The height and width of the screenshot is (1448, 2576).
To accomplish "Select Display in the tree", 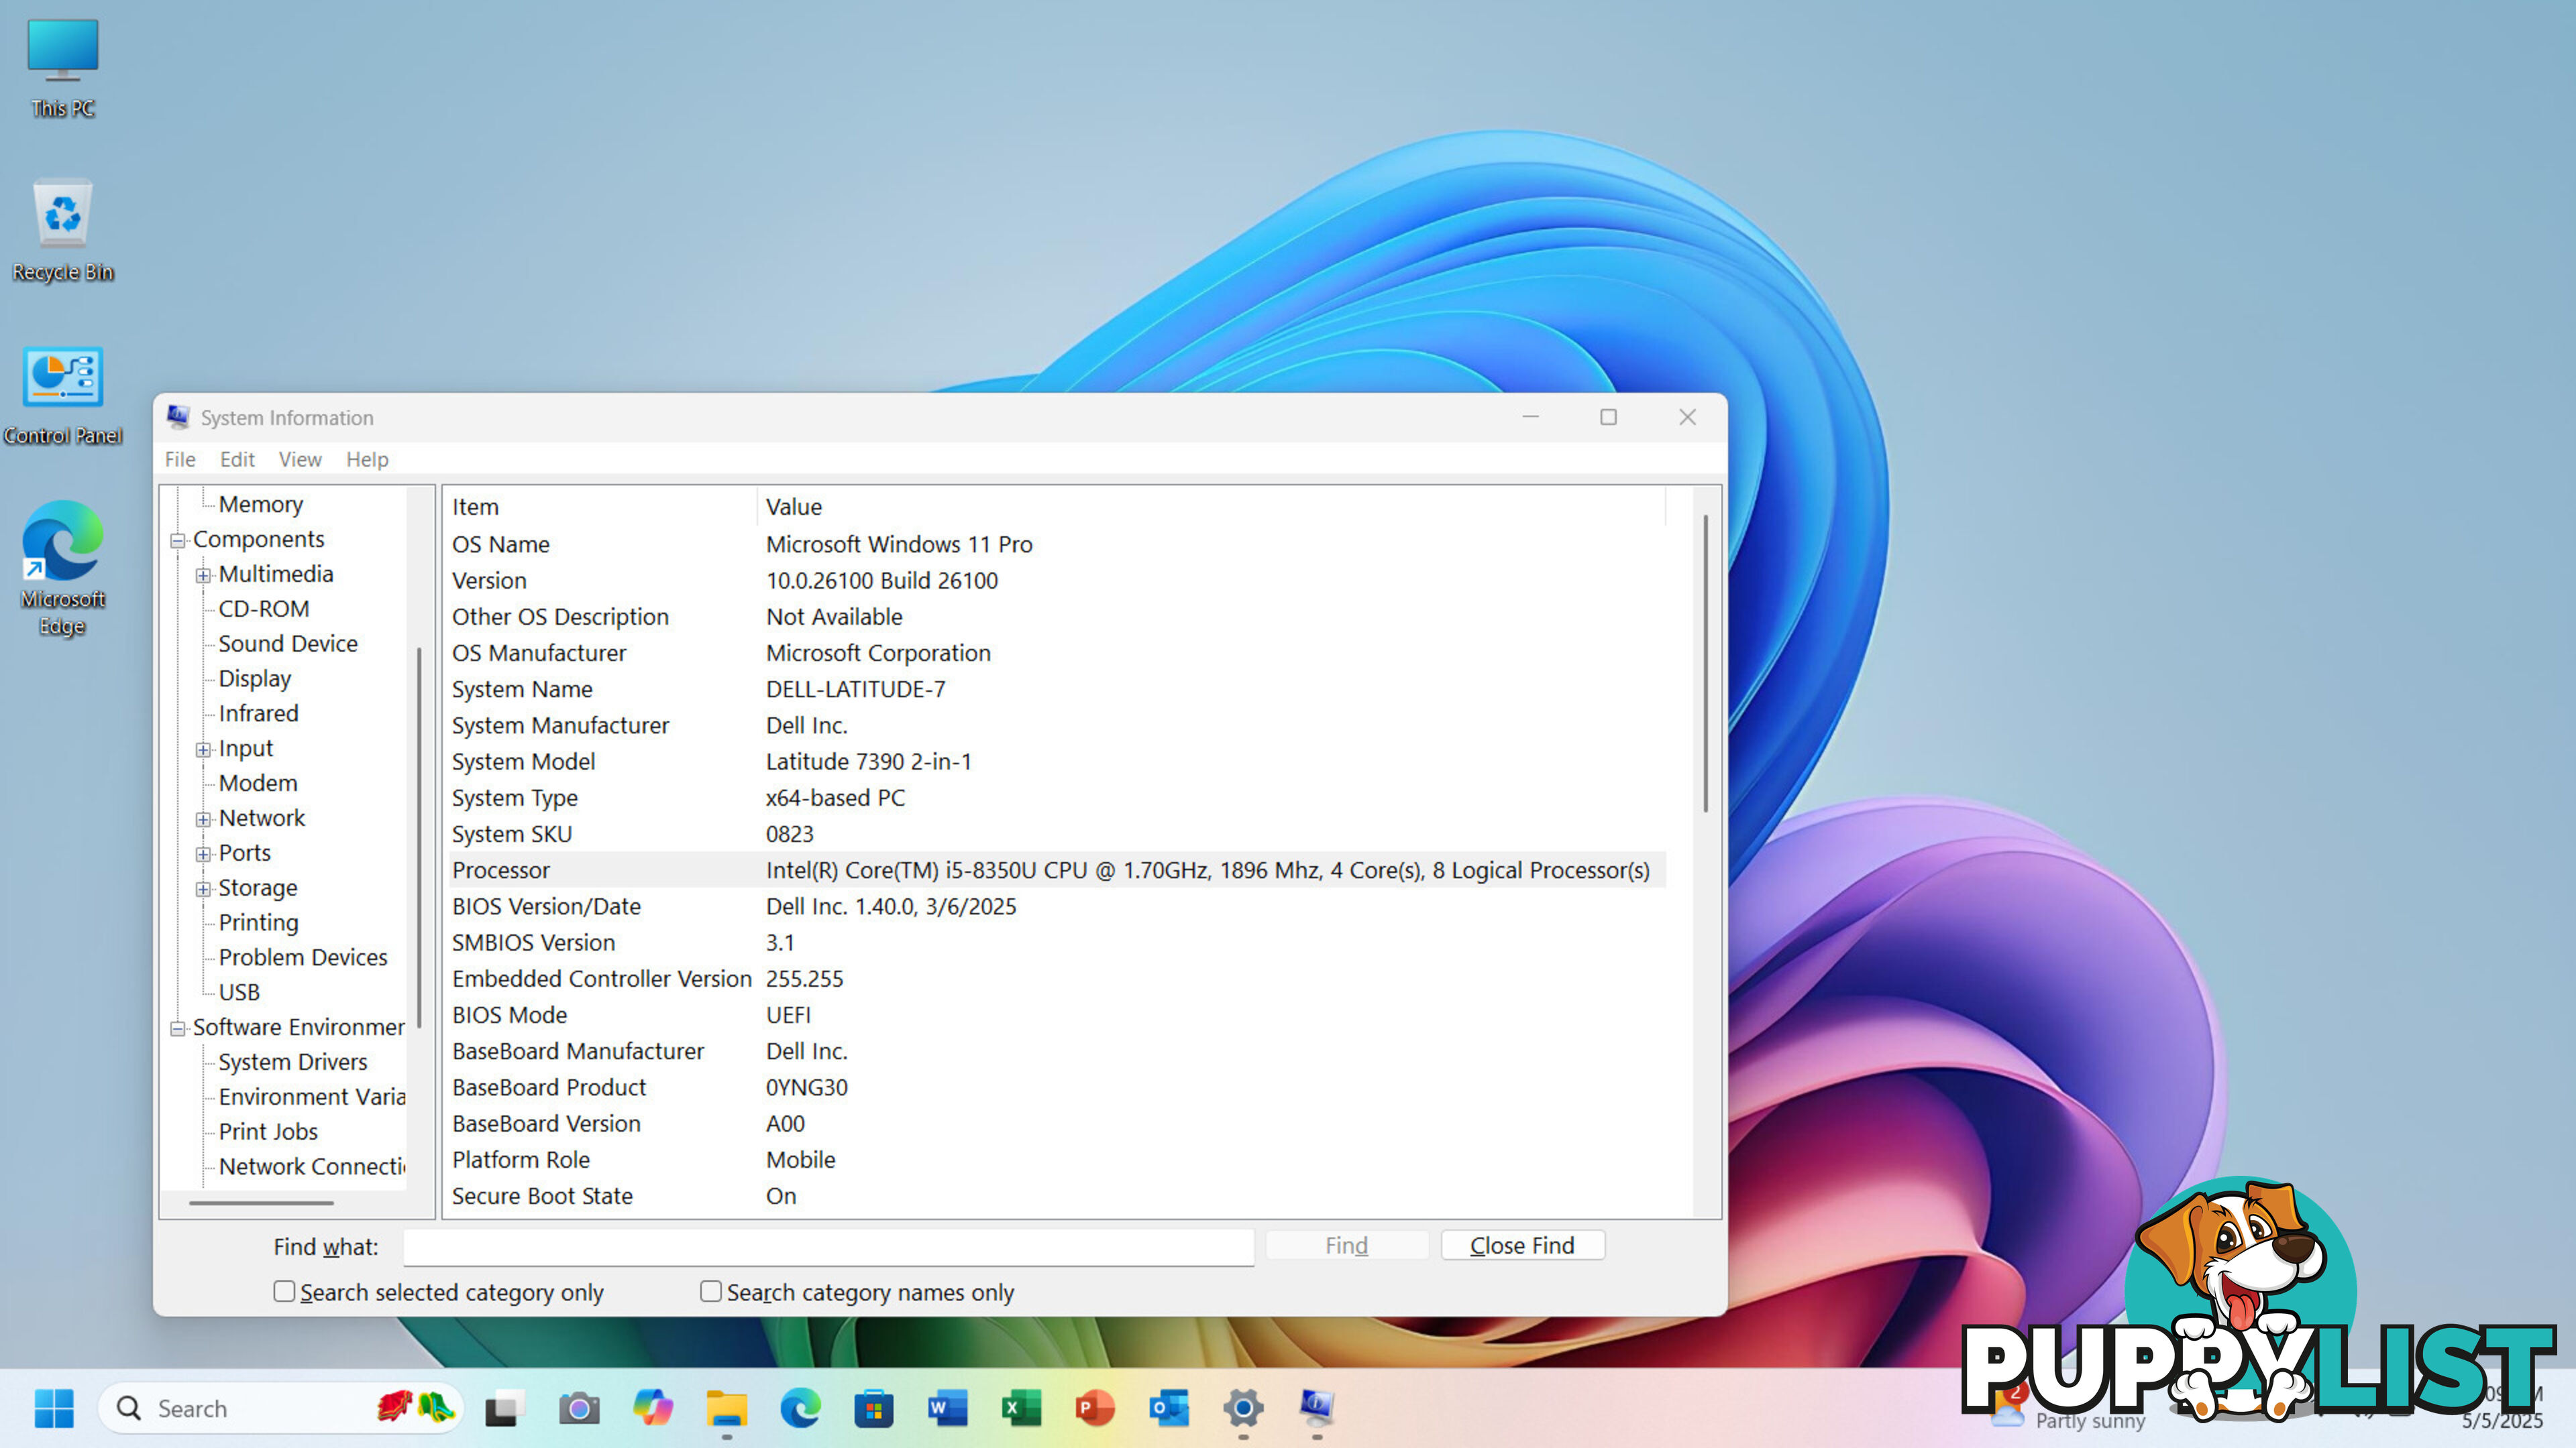I will coord(255,678).
